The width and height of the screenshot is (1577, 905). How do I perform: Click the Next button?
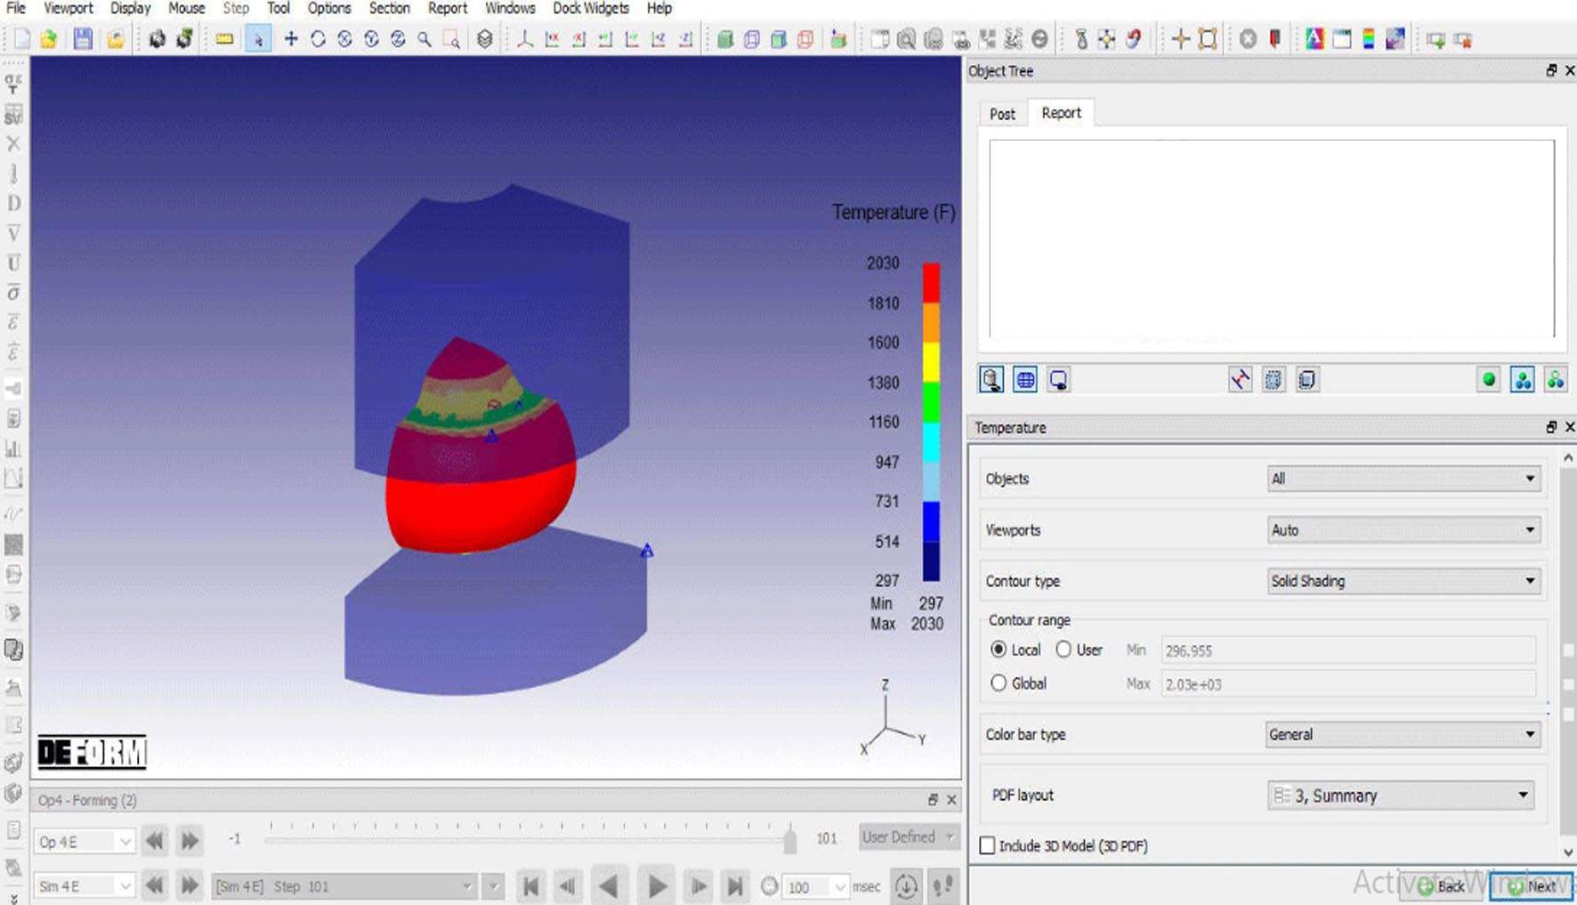click(1533, 885)
